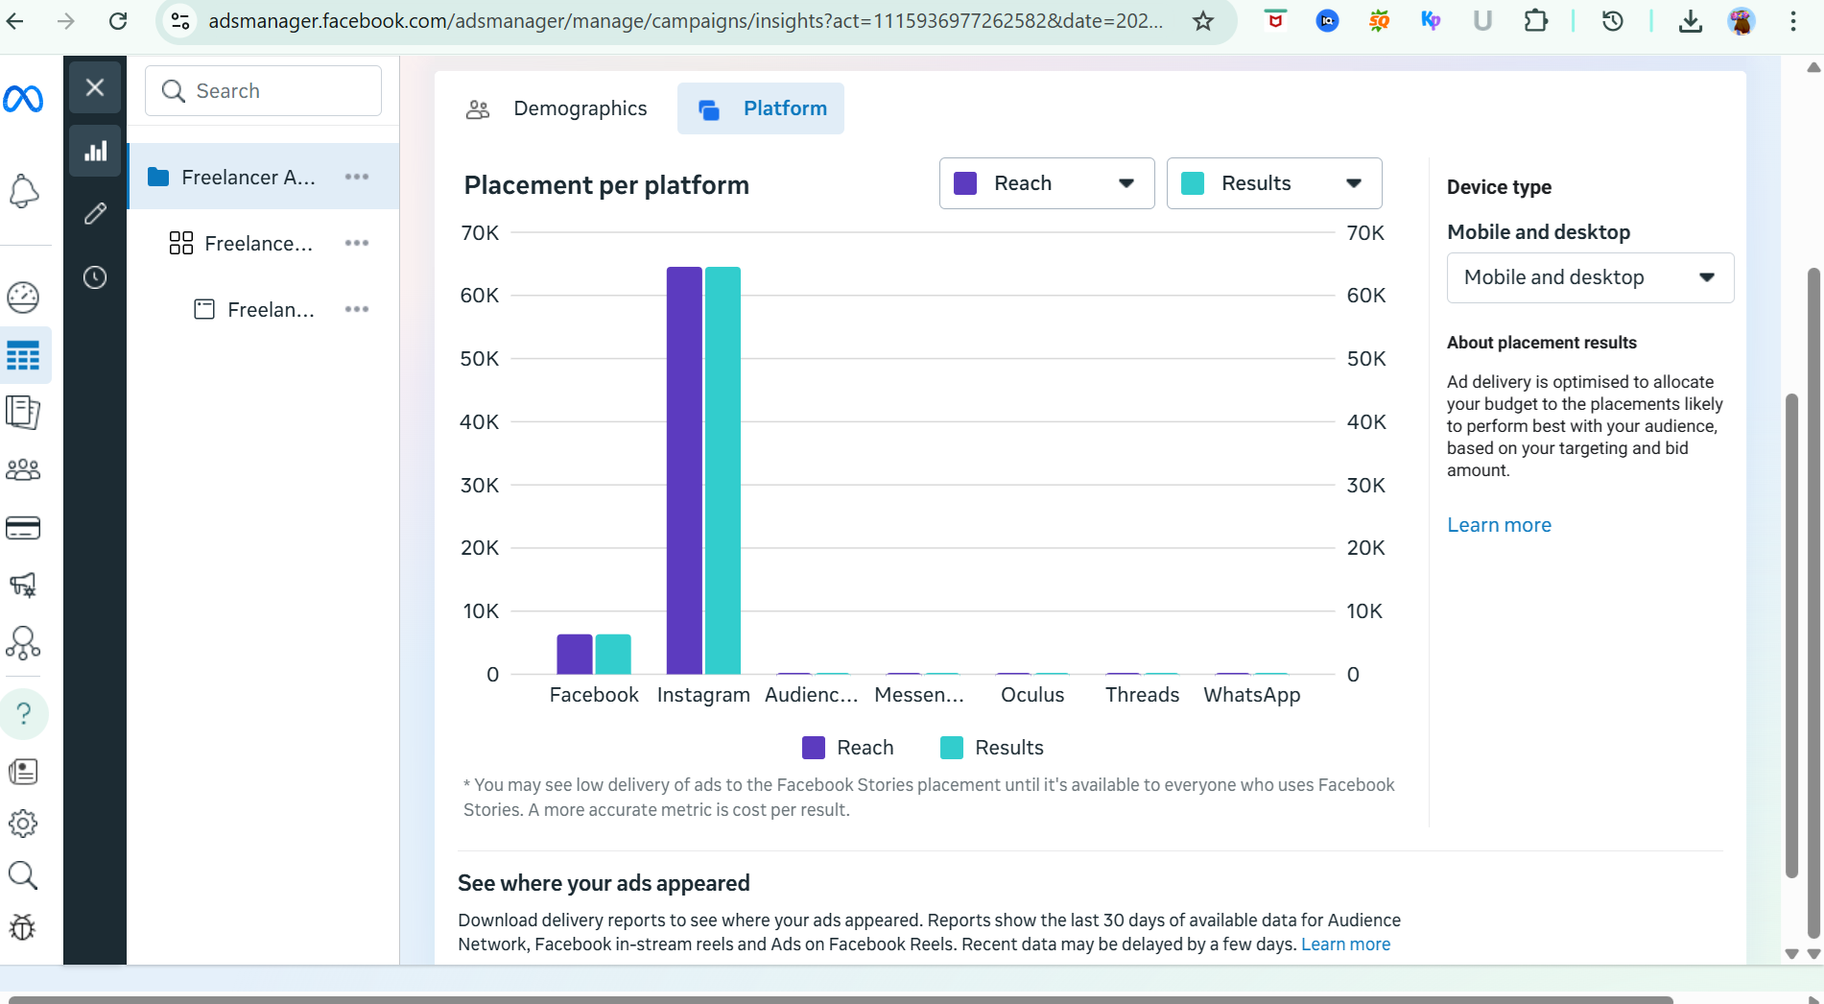The image size is (1824, 1004).
Task: Close the side panel with X
Action: [95, 87]
